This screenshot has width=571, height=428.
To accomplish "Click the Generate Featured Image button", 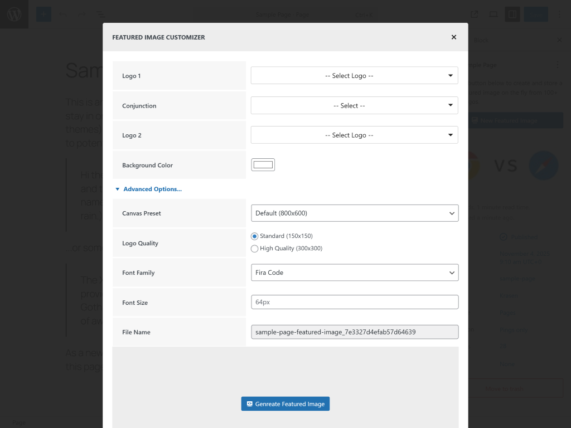I will pos(285,404).
